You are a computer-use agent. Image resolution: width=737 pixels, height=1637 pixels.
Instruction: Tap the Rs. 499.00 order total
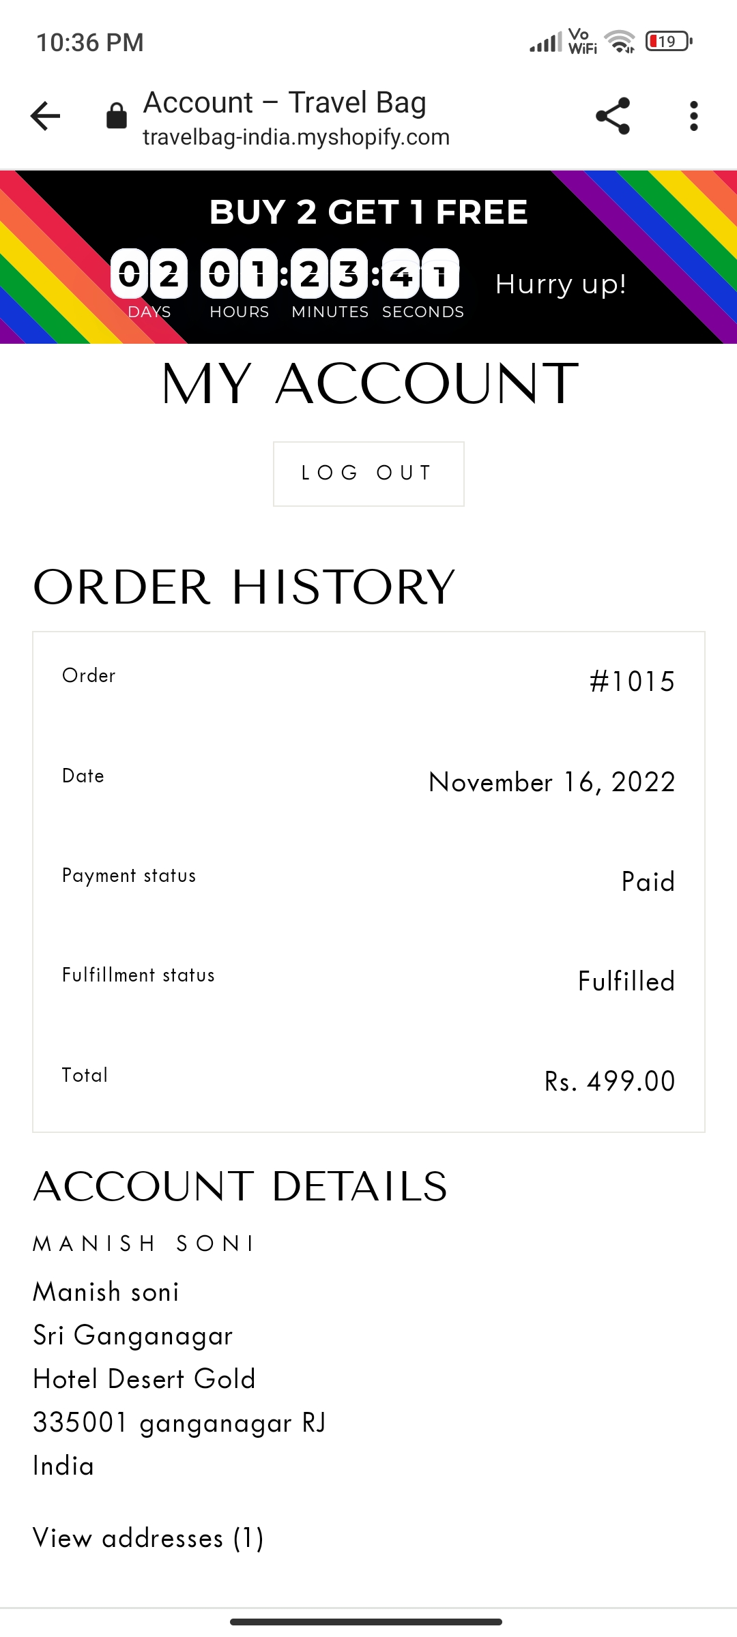click(x=609, y=1081)
